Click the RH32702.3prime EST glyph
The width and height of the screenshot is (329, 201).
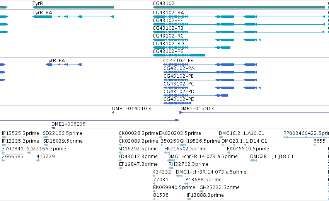tap(171, 168)
